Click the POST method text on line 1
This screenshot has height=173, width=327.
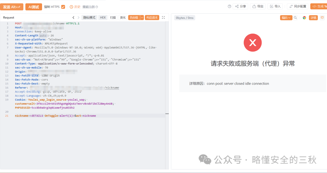point(18,23)
